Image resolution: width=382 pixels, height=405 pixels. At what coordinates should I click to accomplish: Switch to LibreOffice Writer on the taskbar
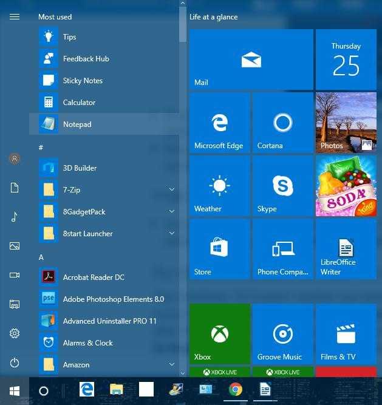click(265, 390)
